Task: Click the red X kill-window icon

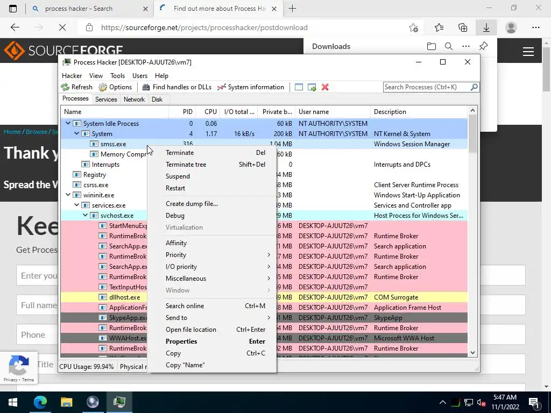Action: (x=325, y=87)
